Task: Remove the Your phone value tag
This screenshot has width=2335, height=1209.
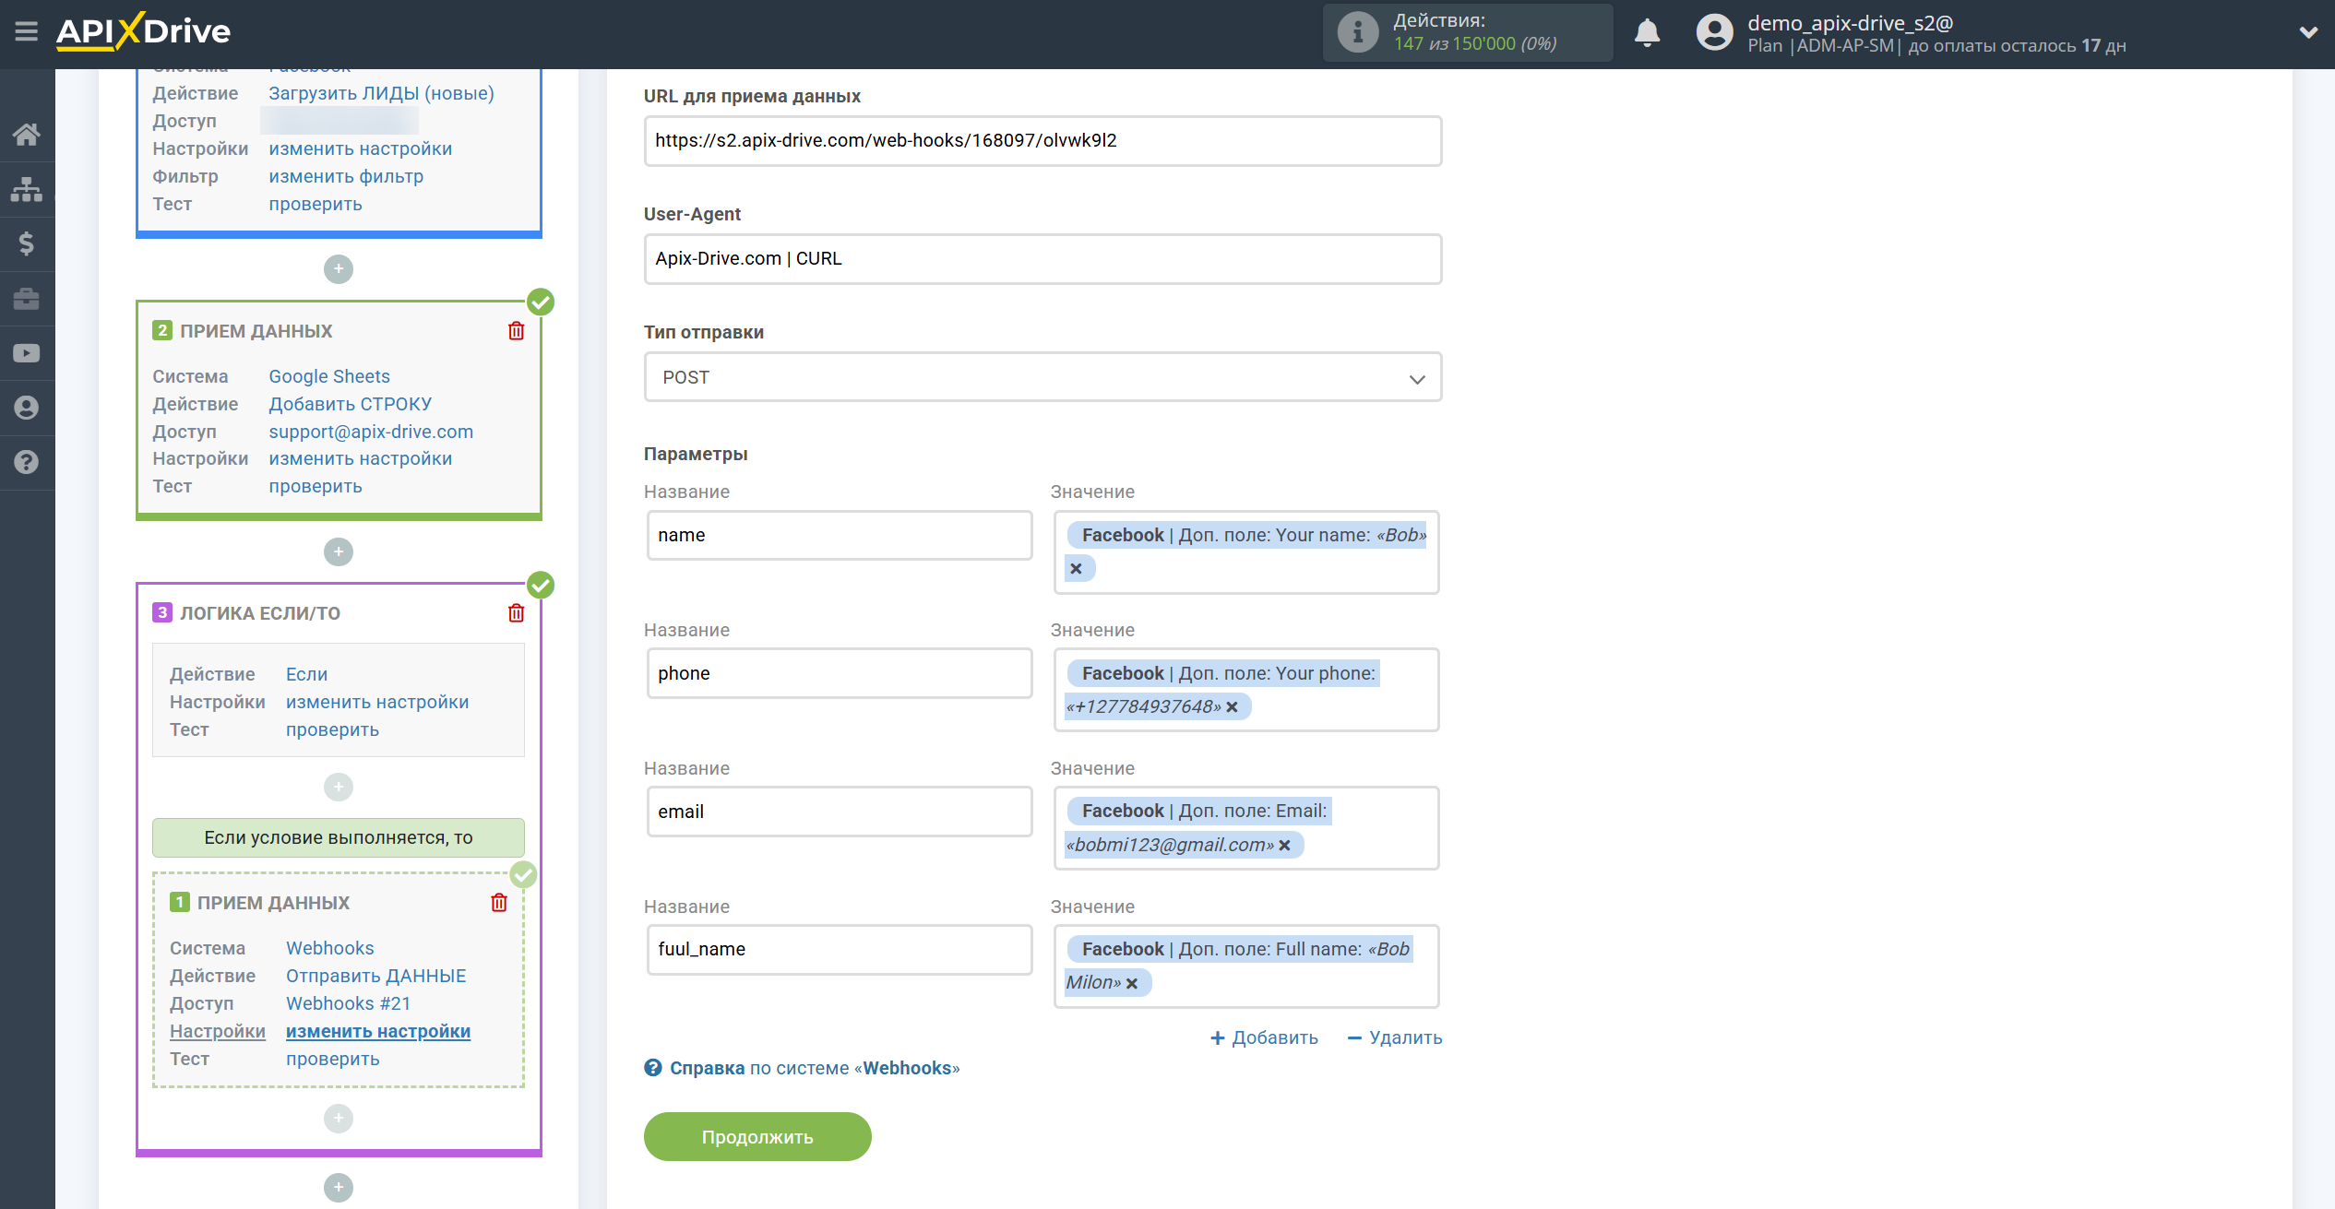Action: (1232, 707)
